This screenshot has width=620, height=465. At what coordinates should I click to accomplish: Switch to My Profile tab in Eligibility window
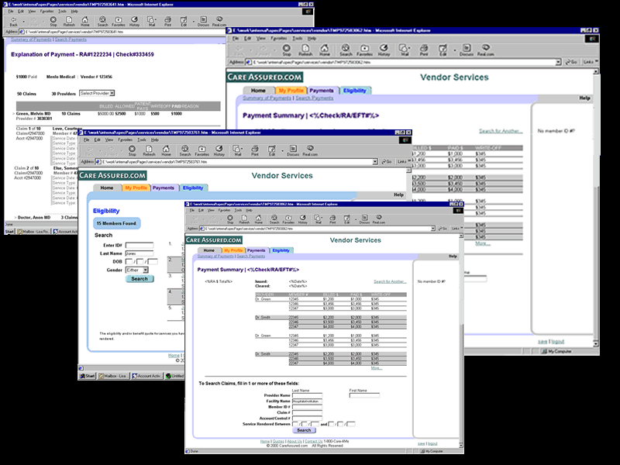(136, 188)
